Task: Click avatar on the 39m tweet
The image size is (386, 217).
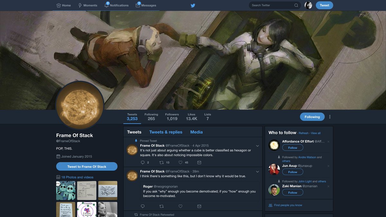Action: click(132, 176)
